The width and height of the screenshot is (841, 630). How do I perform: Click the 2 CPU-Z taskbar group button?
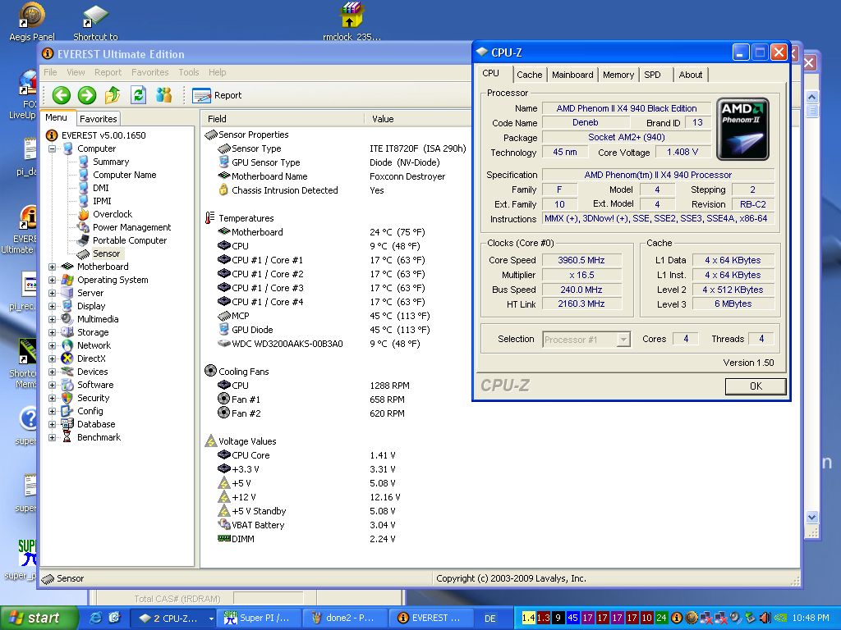point(173,618)
